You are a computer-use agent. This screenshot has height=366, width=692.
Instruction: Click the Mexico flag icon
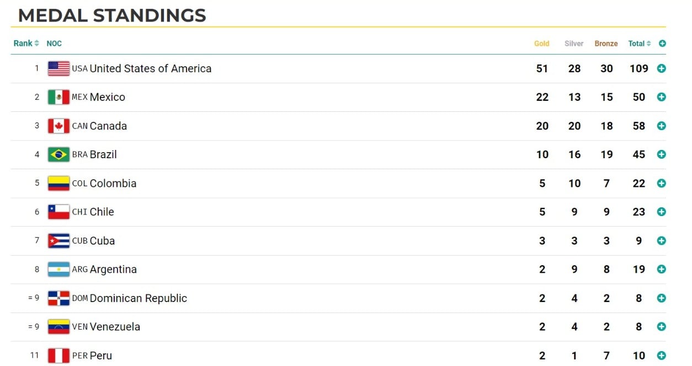coord(58,97)
